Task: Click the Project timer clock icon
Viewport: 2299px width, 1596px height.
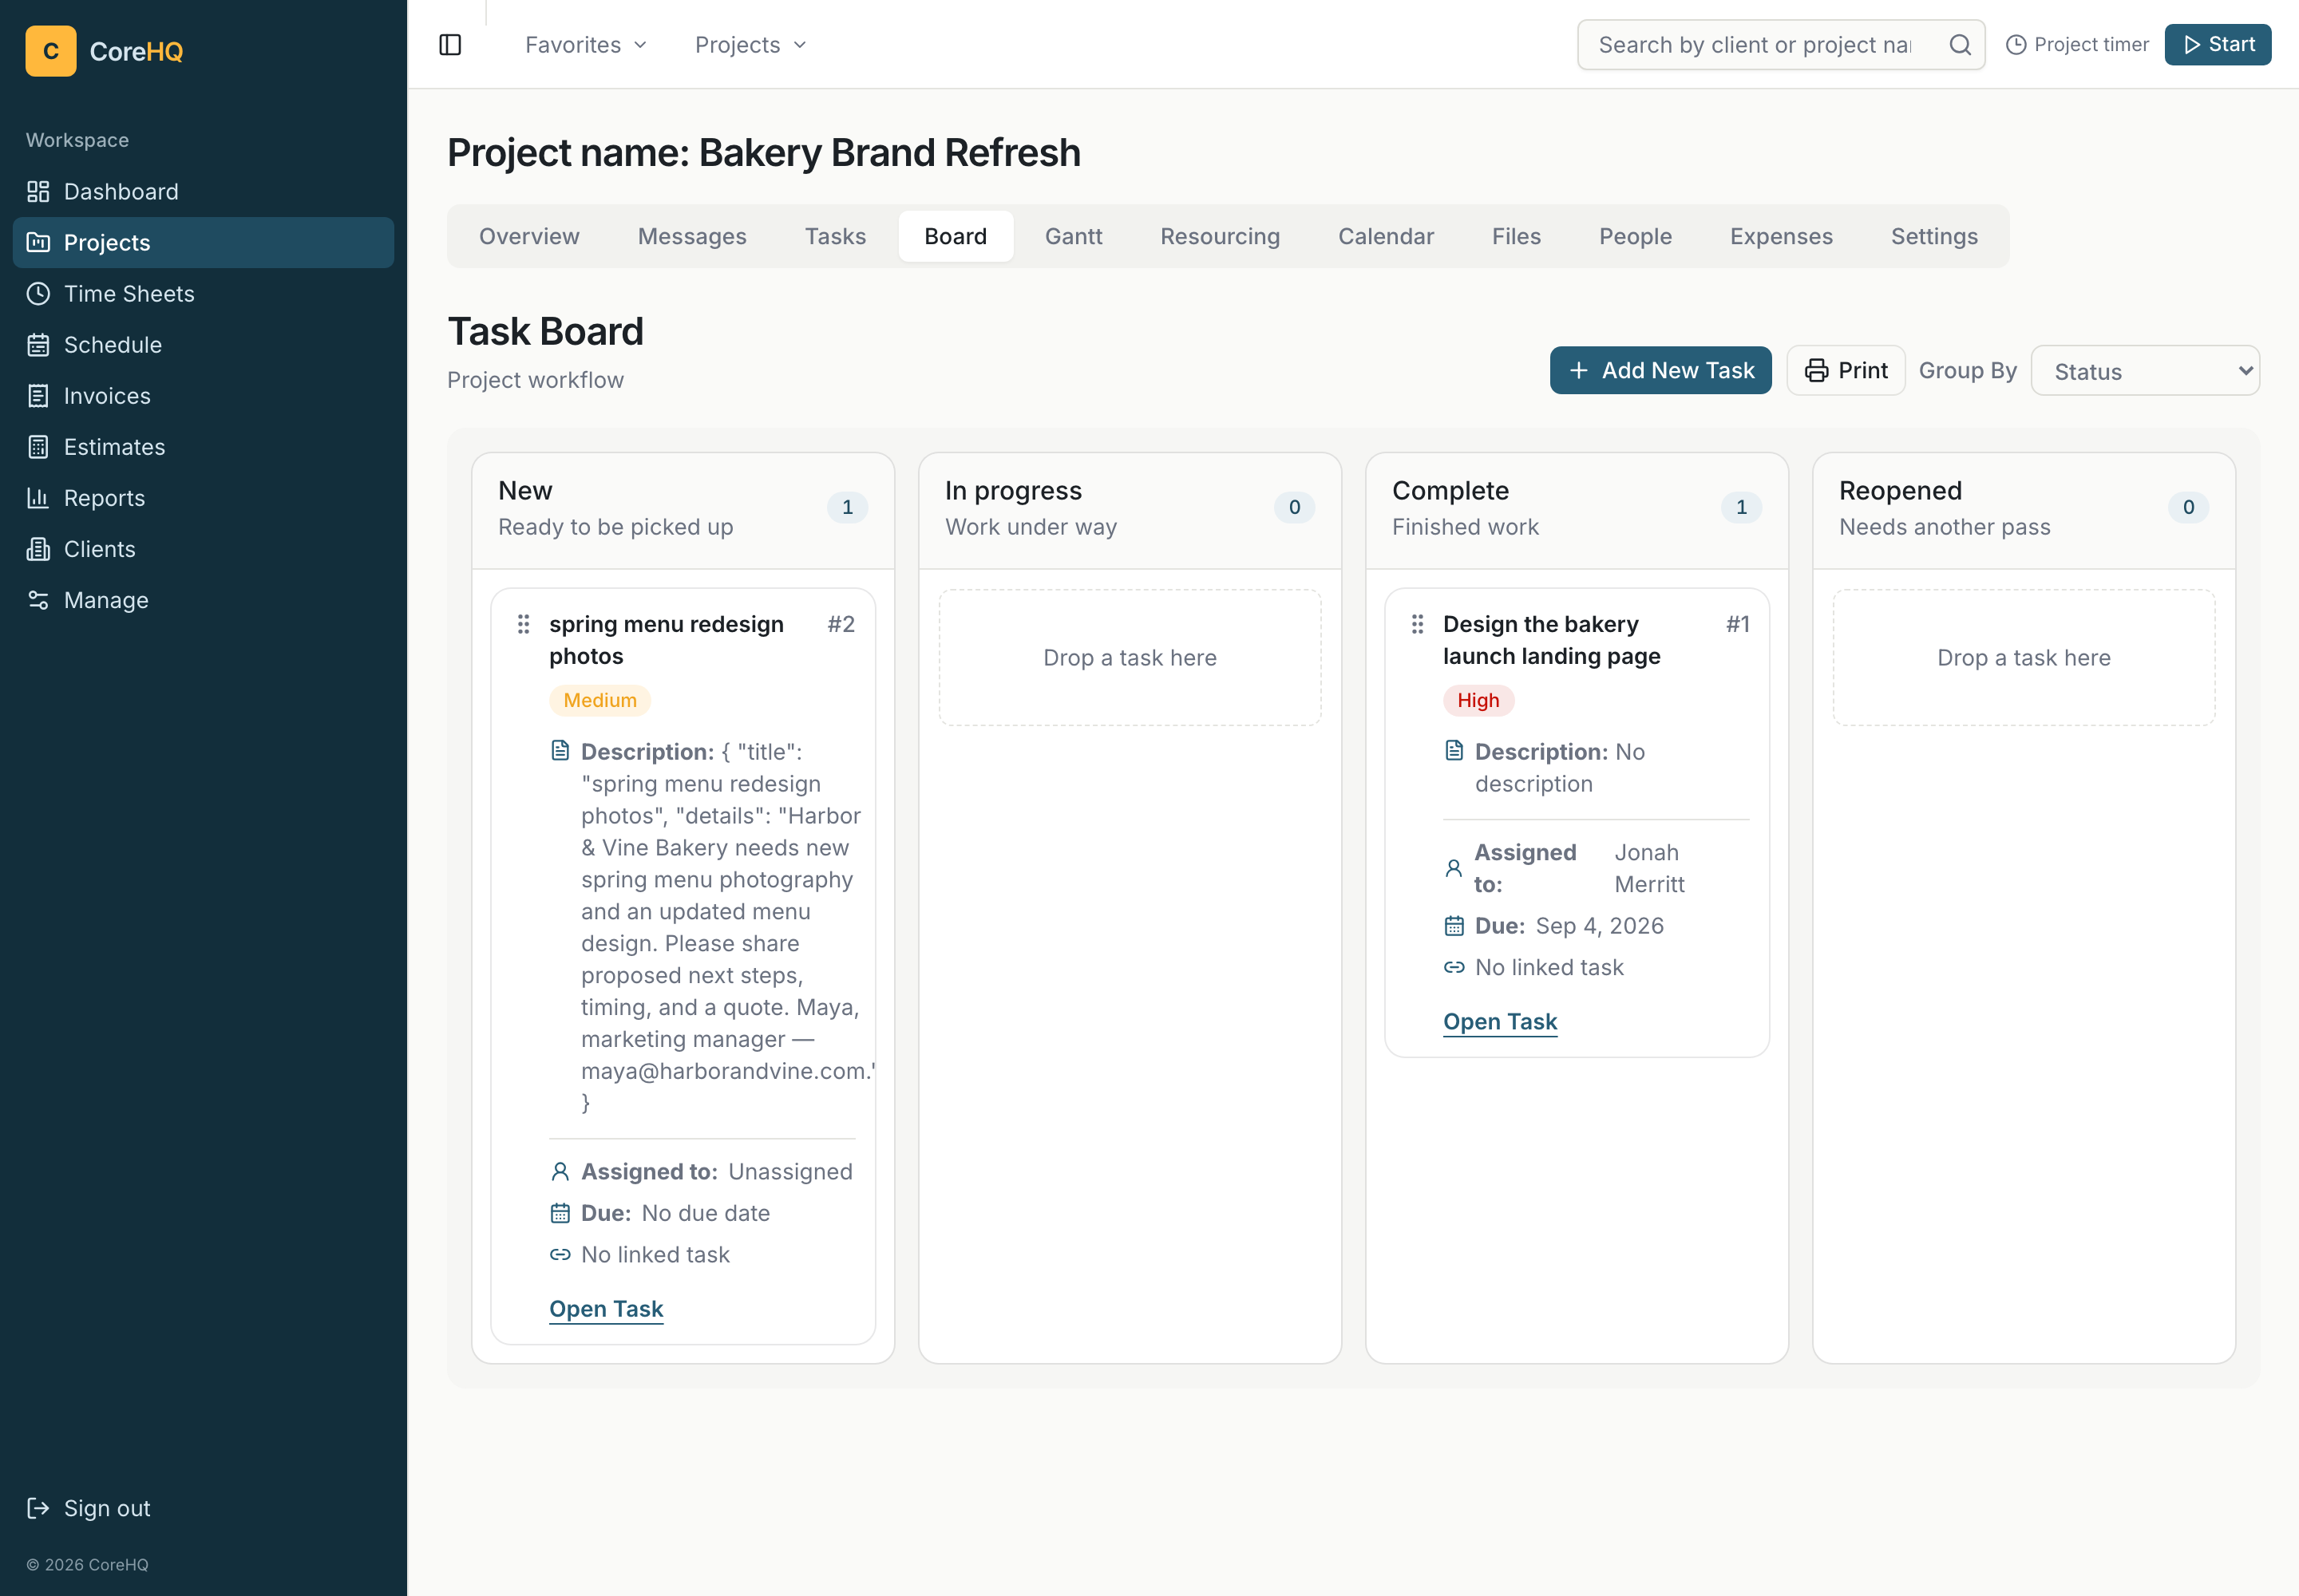Action: [x=2016, y=45]
